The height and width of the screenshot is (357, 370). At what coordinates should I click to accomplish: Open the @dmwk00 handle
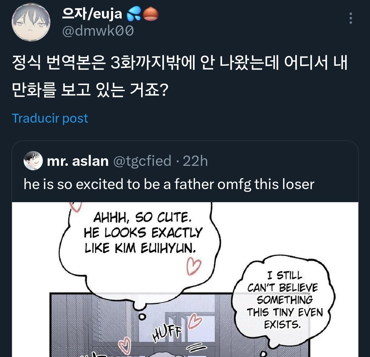pos(98,31)
